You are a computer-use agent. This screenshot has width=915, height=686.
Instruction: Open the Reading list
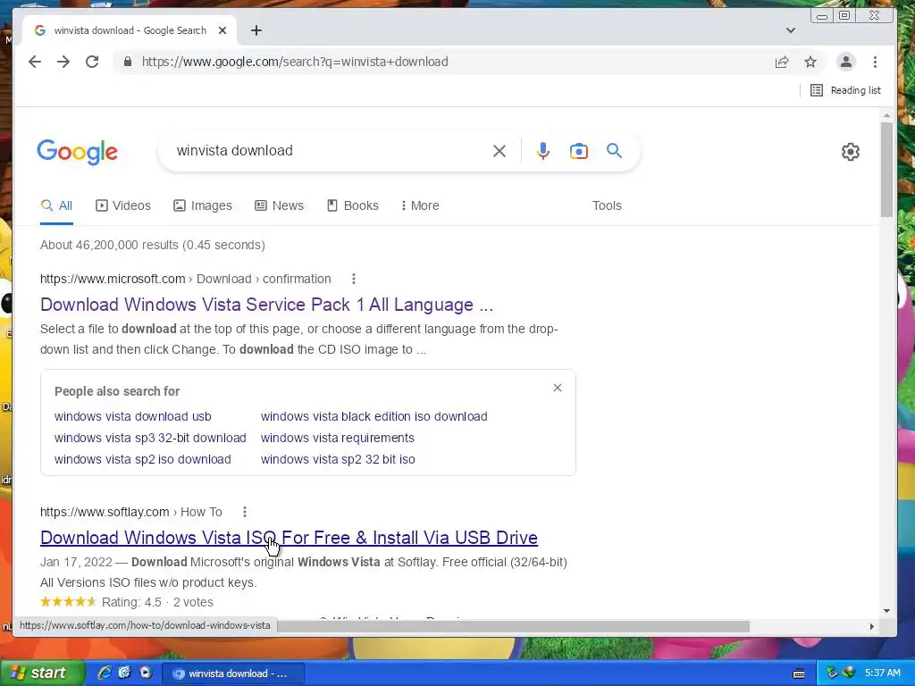[x=845, y=90]
